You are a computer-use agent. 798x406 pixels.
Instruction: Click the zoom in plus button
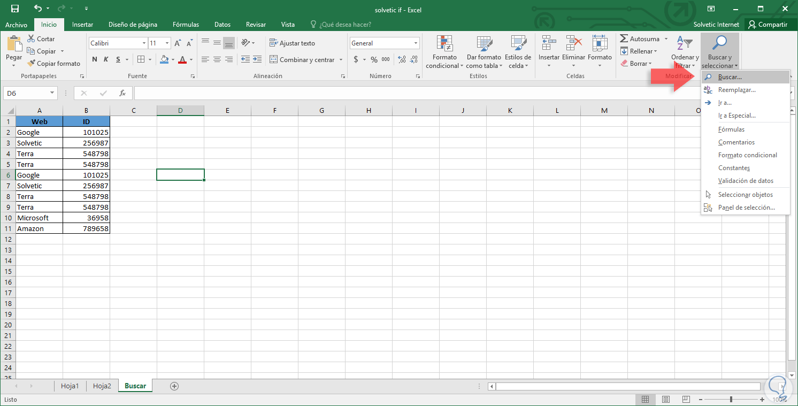pos(762,399)
